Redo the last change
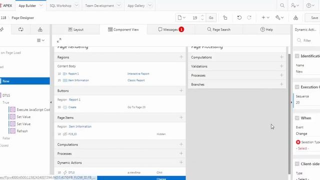This screenshot has width=320, height=180. 249,18
